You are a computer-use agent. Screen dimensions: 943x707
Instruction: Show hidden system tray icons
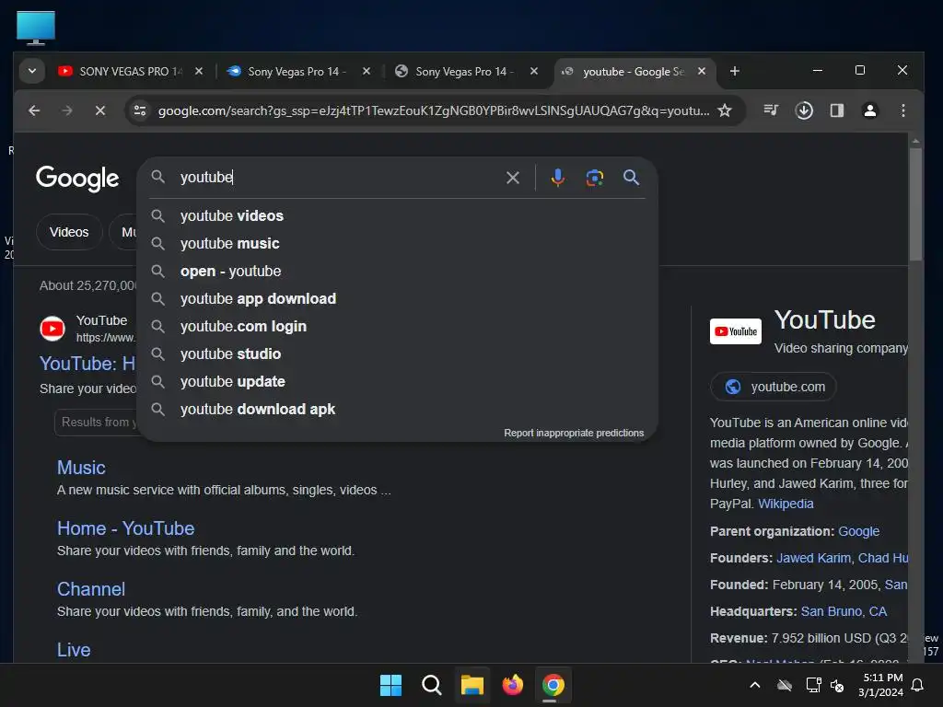coord(755,685)
